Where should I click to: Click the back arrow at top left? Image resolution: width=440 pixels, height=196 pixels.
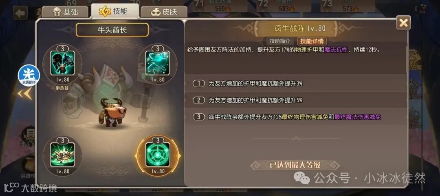20,13
